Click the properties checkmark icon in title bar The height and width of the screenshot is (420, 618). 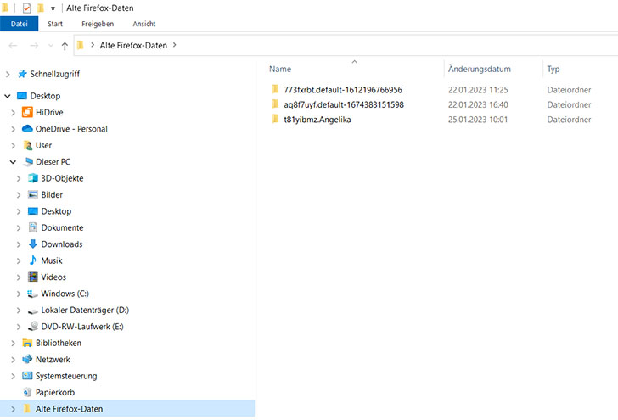[26, 8]
